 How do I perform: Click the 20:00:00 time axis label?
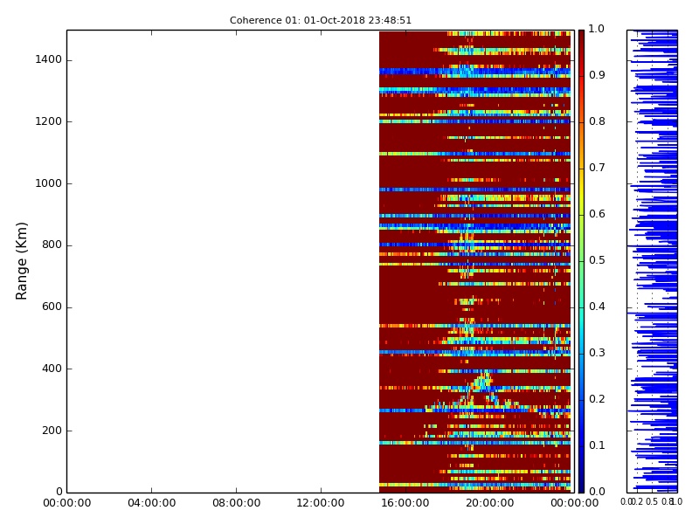pos(490,503)
